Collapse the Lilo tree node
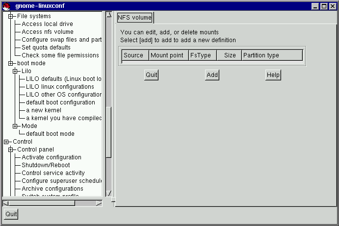339x226 pixels. tap(15, 71)
